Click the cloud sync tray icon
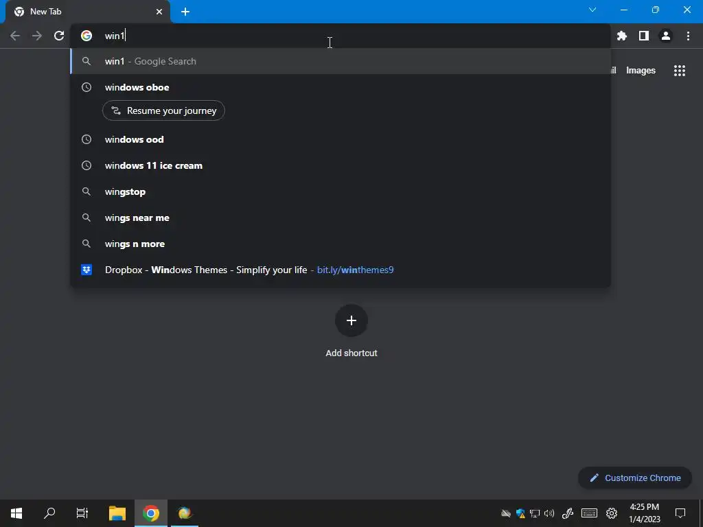The image size is (703, 527). tap(506, 513)
